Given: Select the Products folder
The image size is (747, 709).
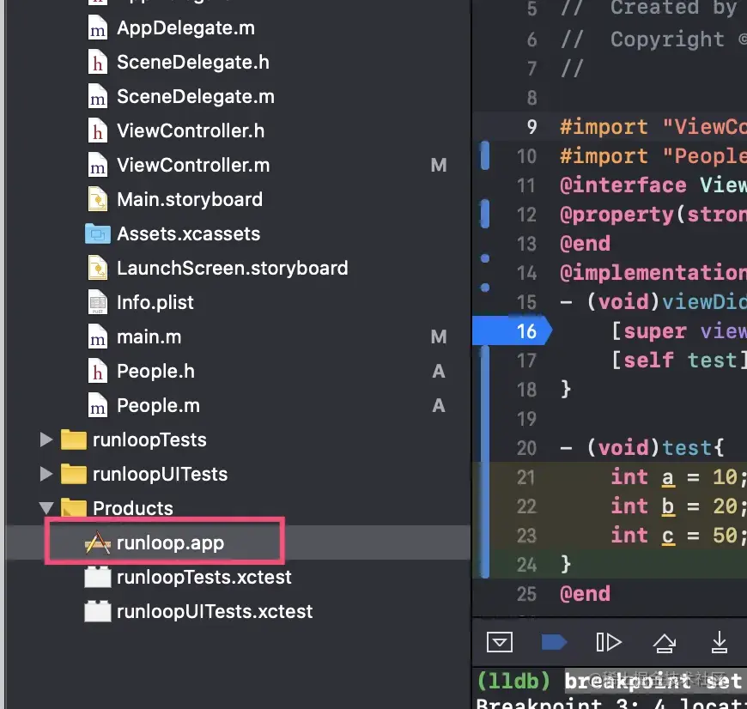Looking at the screenshot, I should click(x=133, y=508).
